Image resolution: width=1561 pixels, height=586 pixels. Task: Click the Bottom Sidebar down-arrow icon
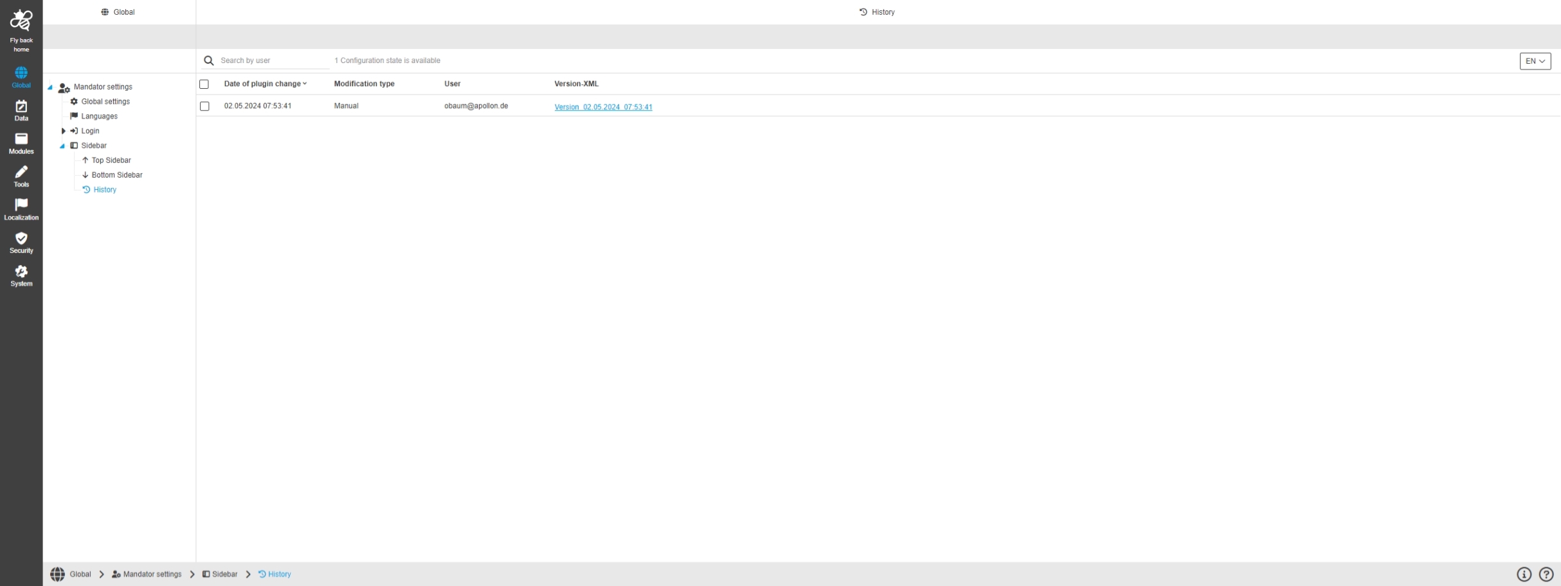coord(85,175)
